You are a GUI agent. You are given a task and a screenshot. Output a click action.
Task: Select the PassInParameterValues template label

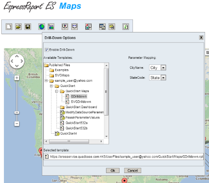pyautogui.click(x=83, y=118)
